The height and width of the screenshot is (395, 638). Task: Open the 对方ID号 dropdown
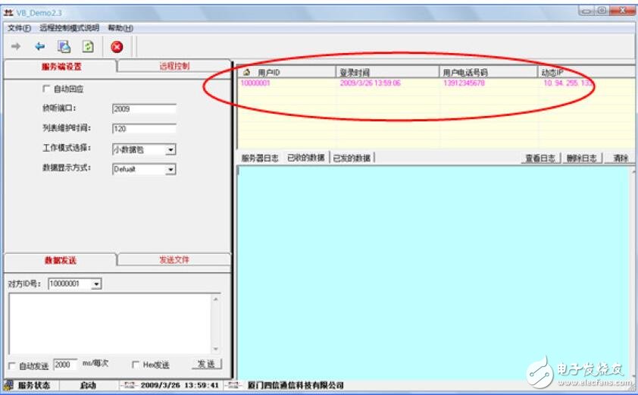coord(96,284)
